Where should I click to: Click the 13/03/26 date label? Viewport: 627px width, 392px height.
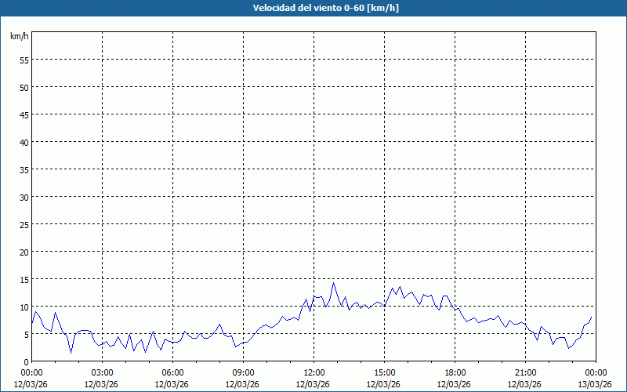tap(596, 383)
